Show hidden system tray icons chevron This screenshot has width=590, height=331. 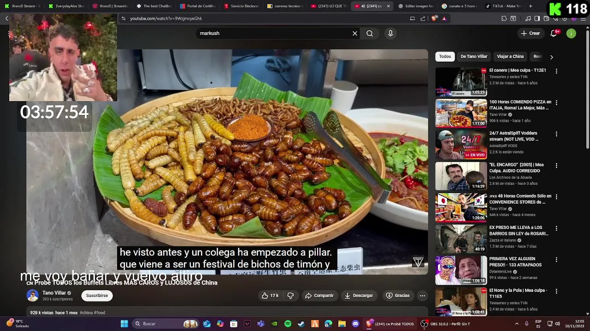516,324
